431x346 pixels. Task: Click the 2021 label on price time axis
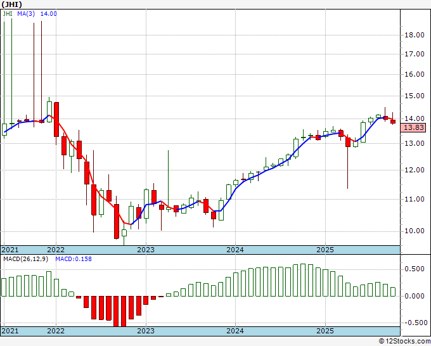tap(10, 250)
